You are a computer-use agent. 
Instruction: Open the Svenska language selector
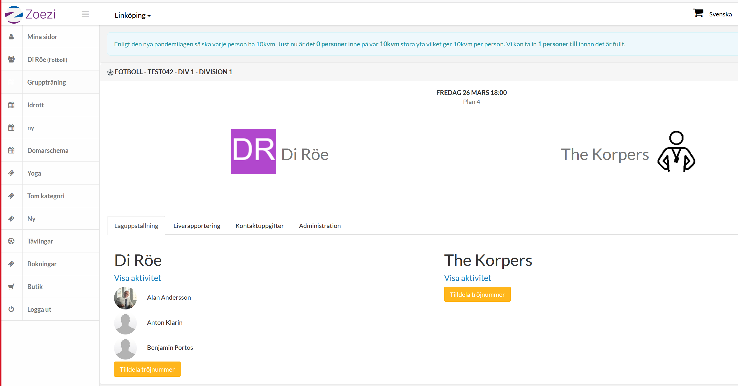[720, 14]
